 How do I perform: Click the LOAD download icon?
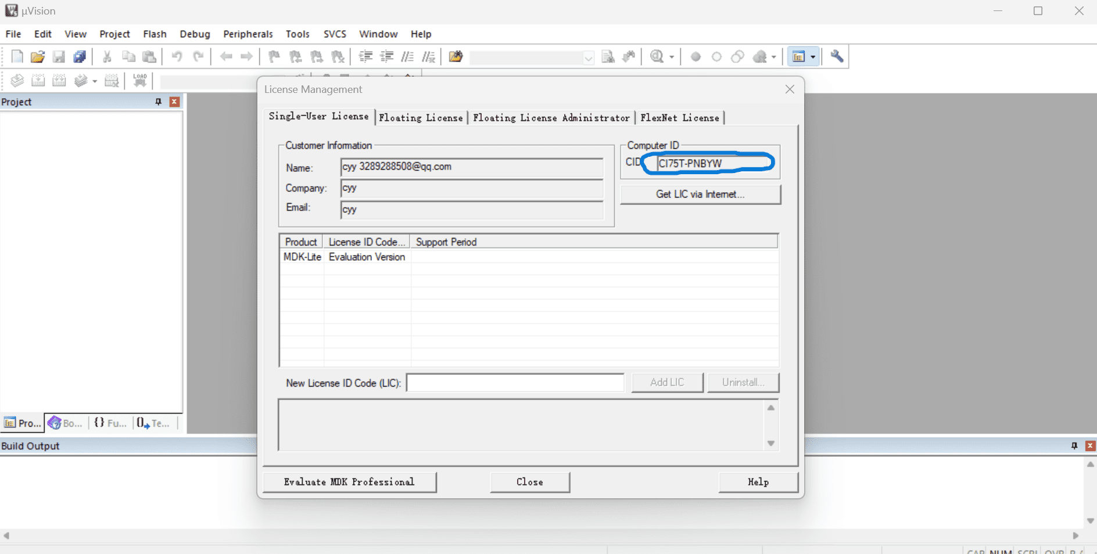pyautogui.click(x=140, y=80)
